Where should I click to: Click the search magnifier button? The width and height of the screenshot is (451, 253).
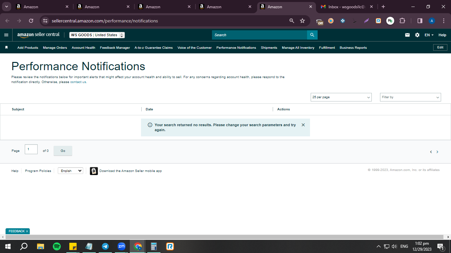coord(312,35)
